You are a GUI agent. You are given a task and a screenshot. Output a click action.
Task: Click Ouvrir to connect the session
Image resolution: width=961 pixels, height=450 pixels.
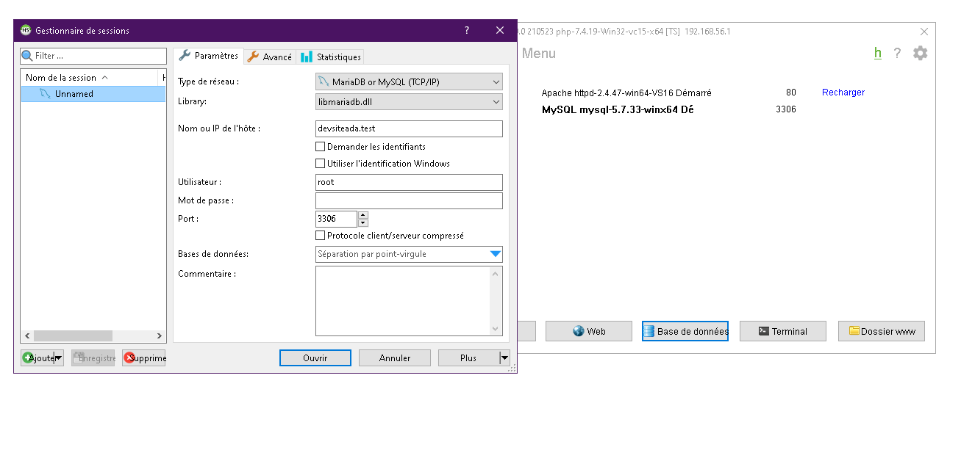click(315, 358)
